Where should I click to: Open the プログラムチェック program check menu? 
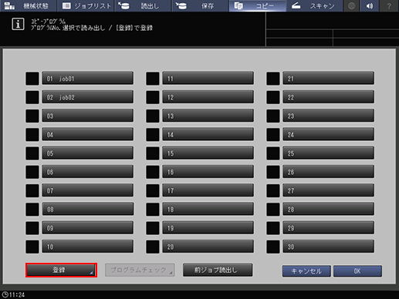point(140,270)
